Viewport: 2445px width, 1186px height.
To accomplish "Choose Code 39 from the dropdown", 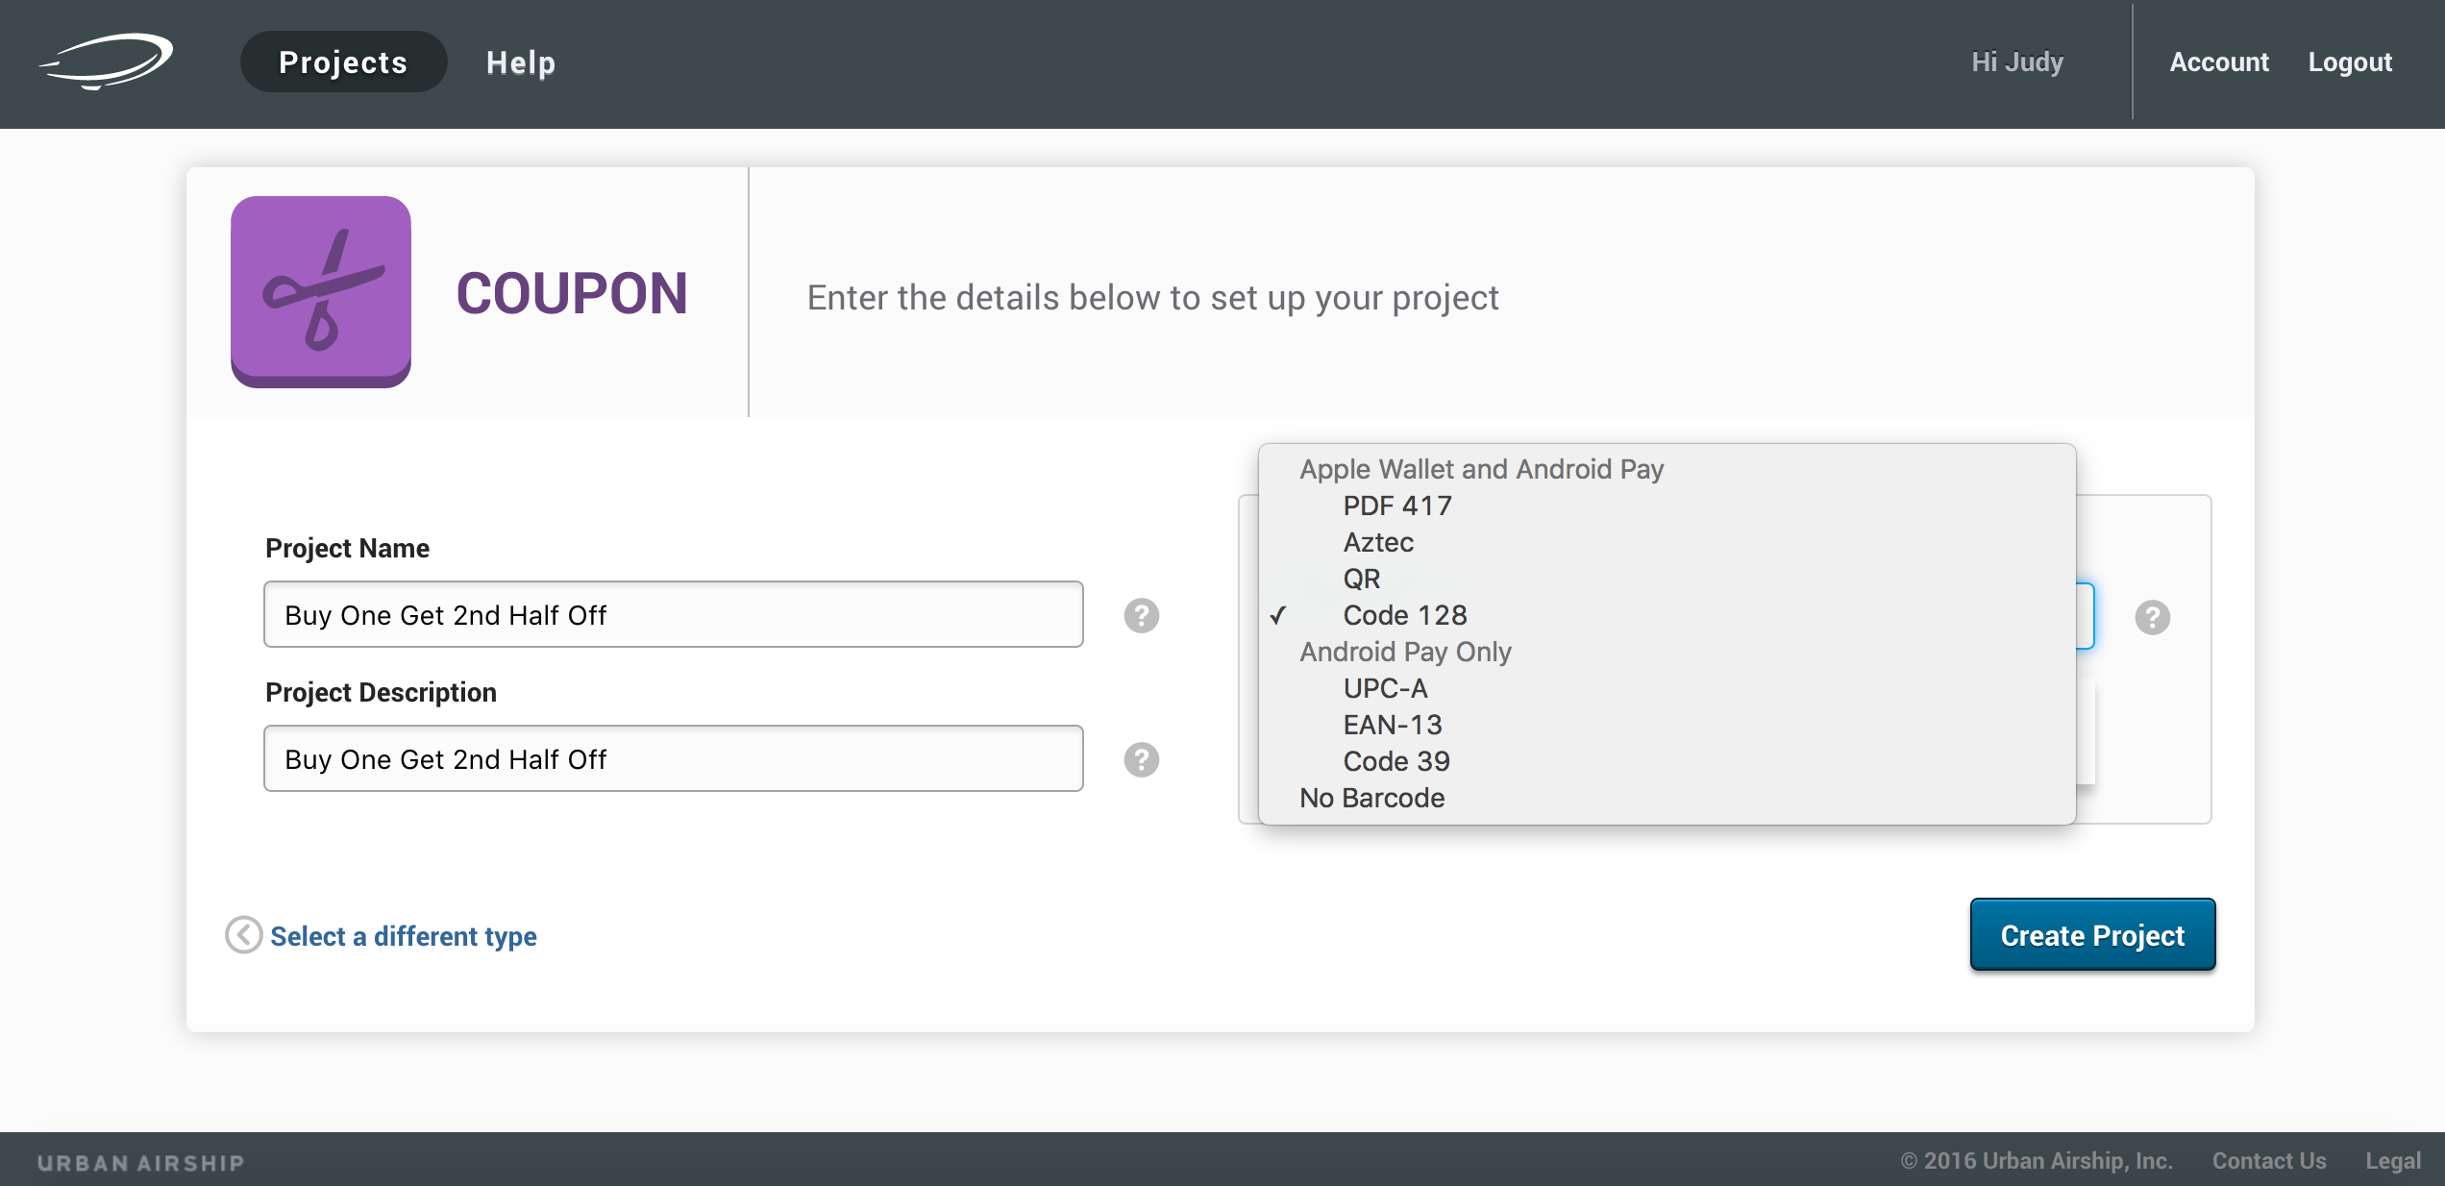I will click(x=1396, y=761).
